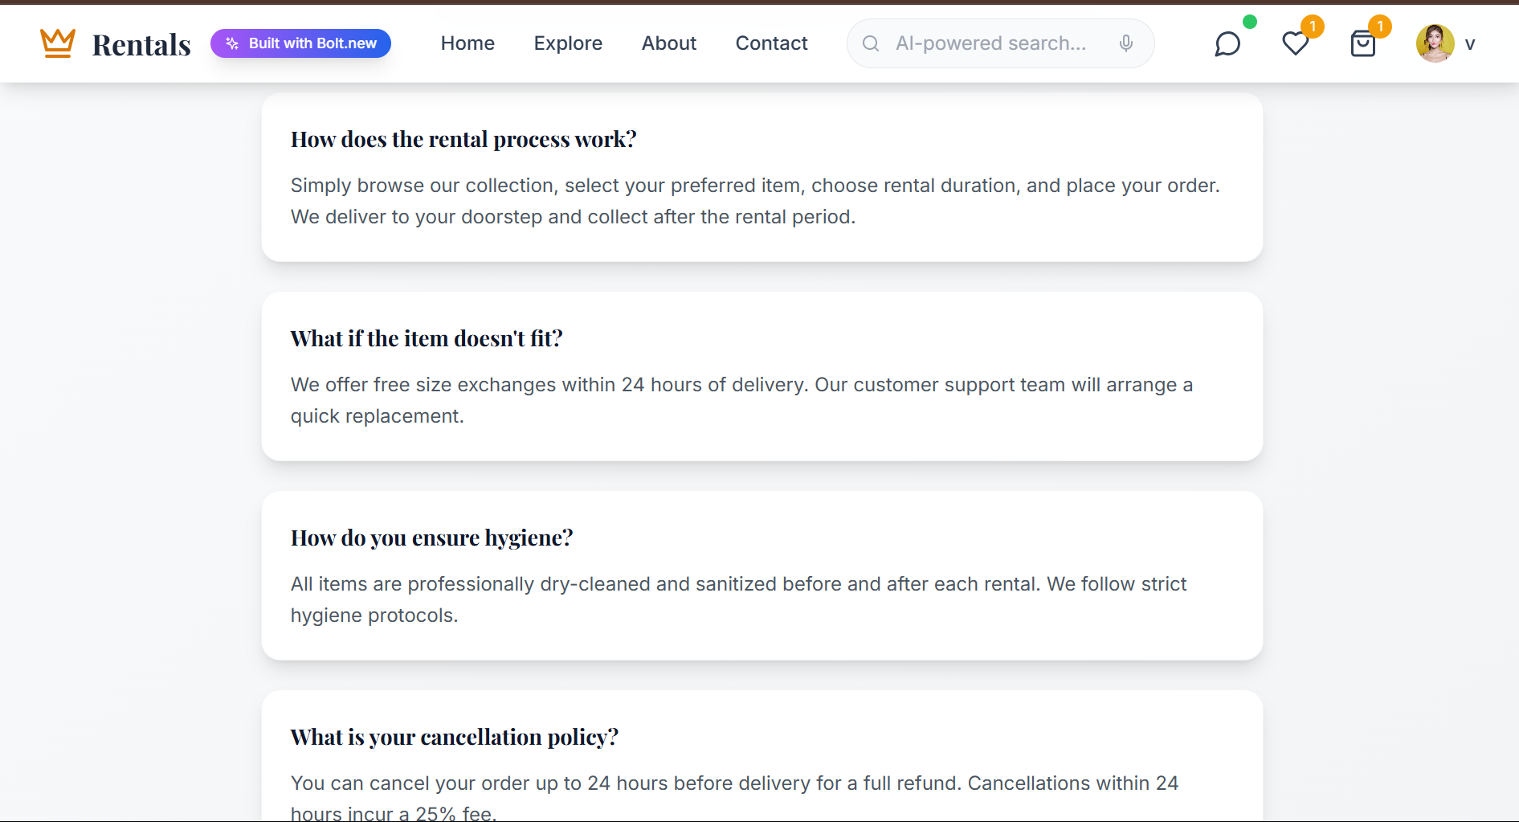Open the Contact page link

click(x=771, y=43)
